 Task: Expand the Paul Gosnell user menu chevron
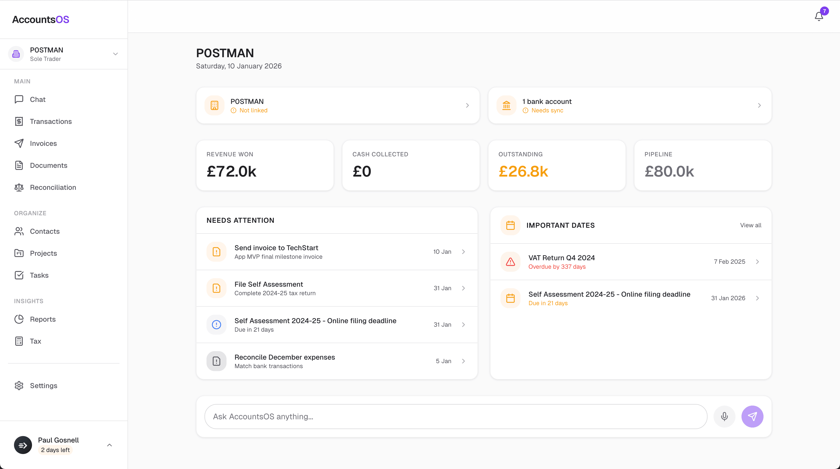tap(109, 445)
